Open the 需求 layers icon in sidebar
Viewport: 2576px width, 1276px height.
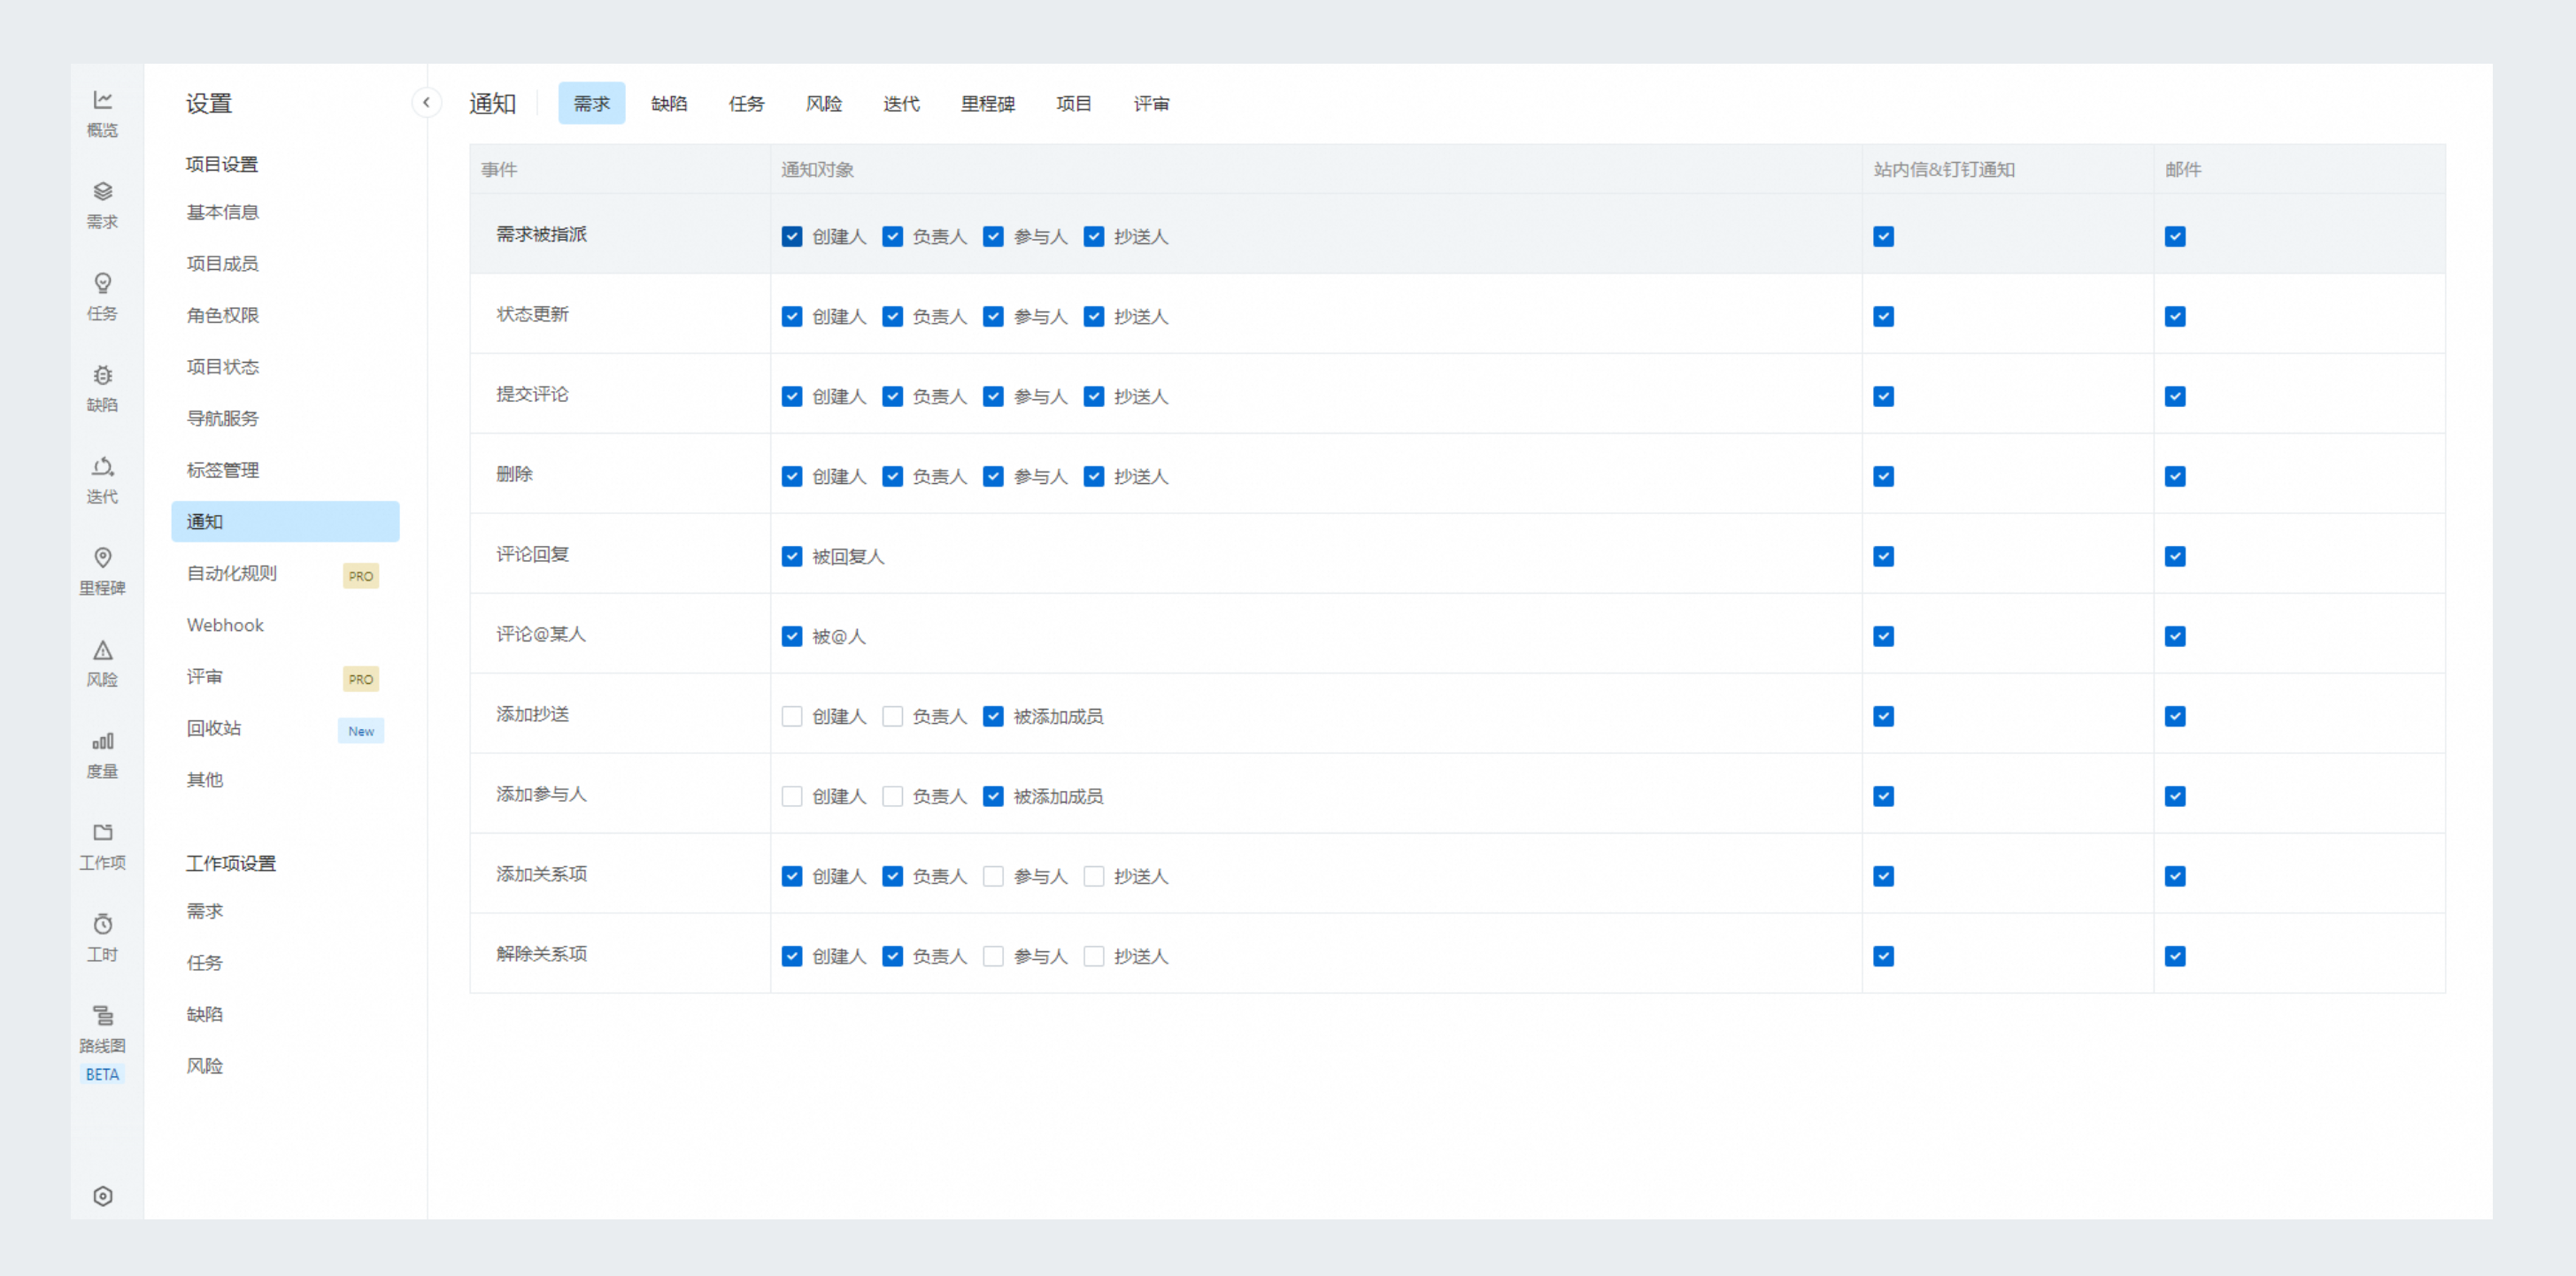tap(102, 191)
